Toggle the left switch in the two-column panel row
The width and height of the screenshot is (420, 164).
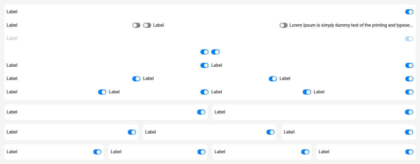coord(204,66)
